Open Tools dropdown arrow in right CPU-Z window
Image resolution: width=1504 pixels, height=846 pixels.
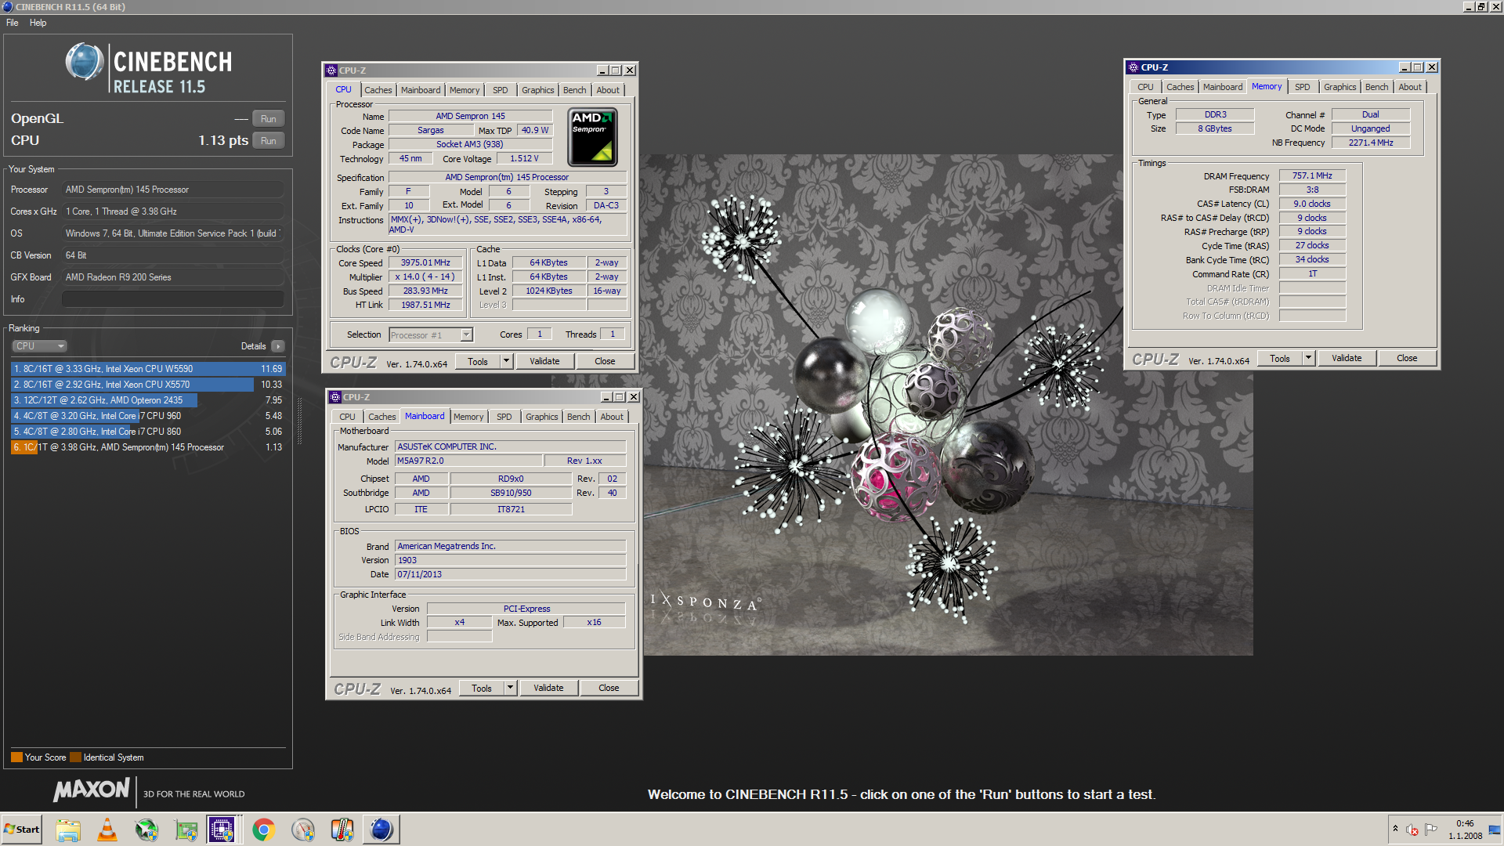click(1308, 359)
